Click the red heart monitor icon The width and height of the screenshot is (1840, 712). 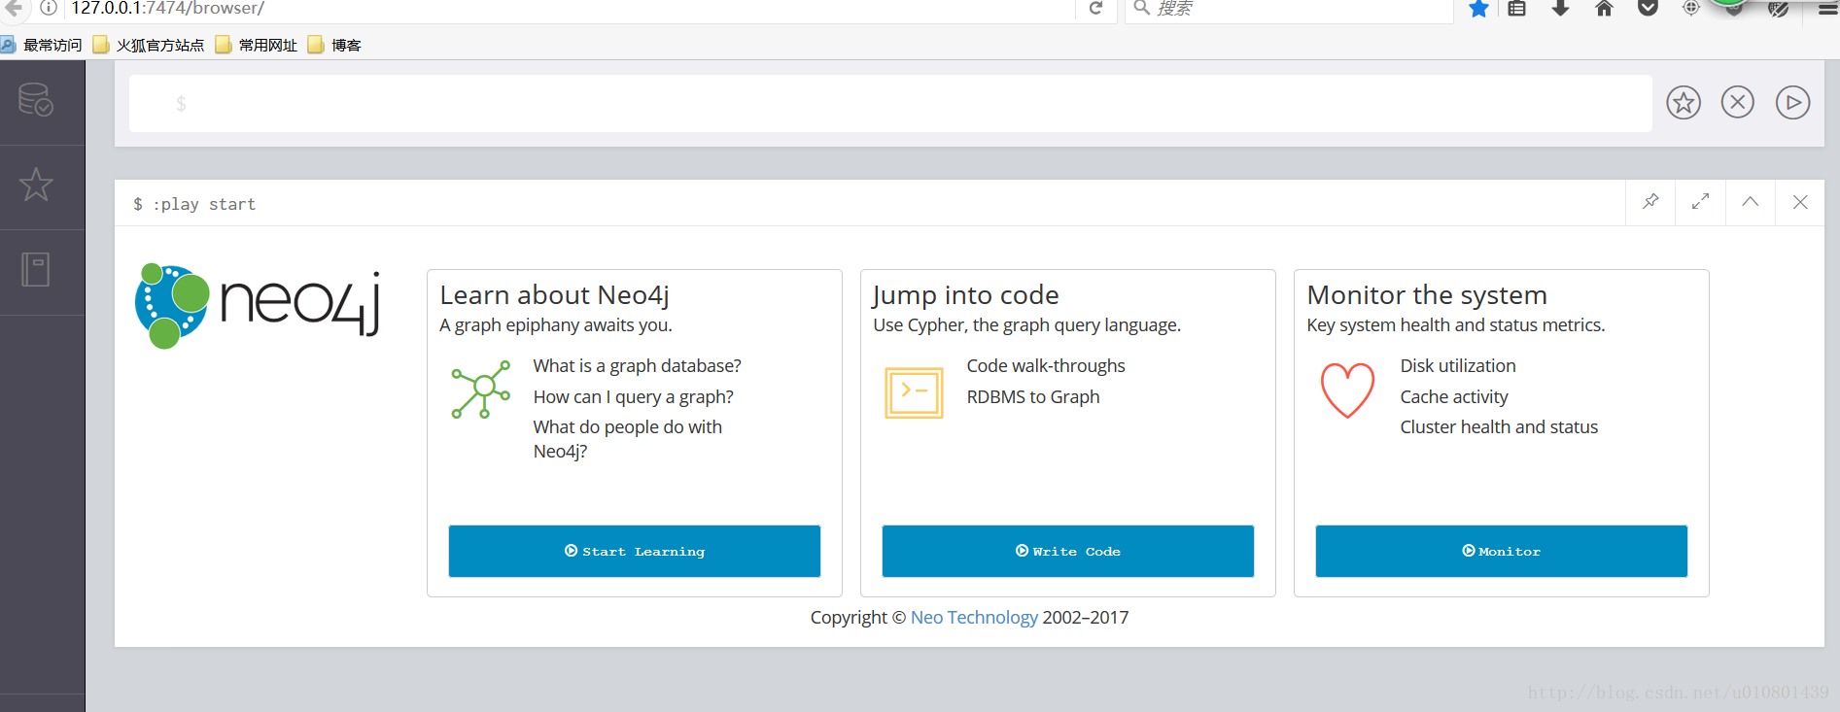(x=1347, y=390)
